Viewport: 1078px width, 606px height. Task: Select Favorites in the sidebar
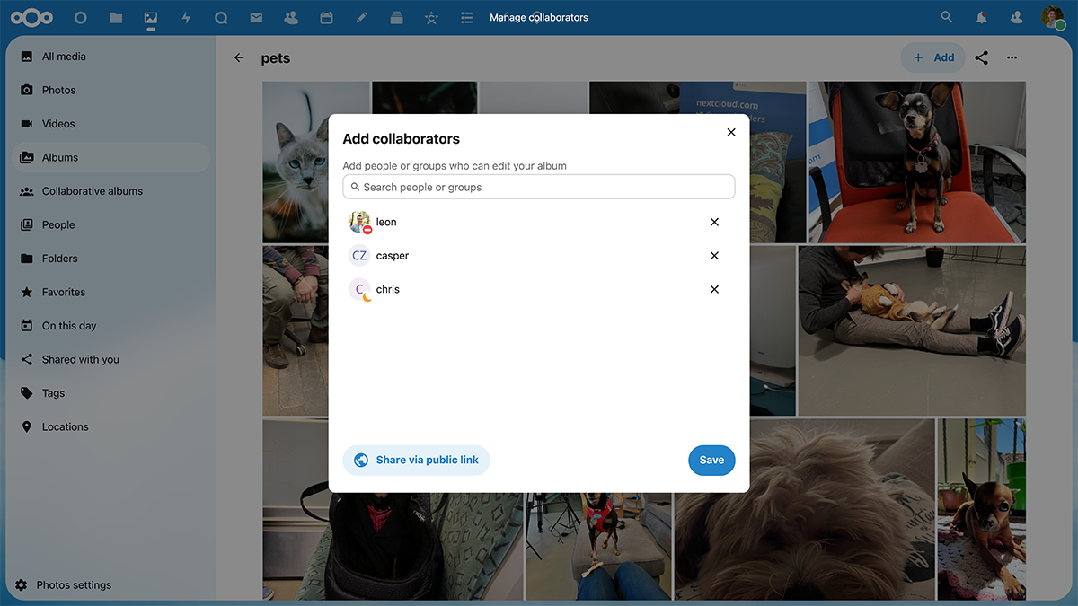tap(64, 292)
